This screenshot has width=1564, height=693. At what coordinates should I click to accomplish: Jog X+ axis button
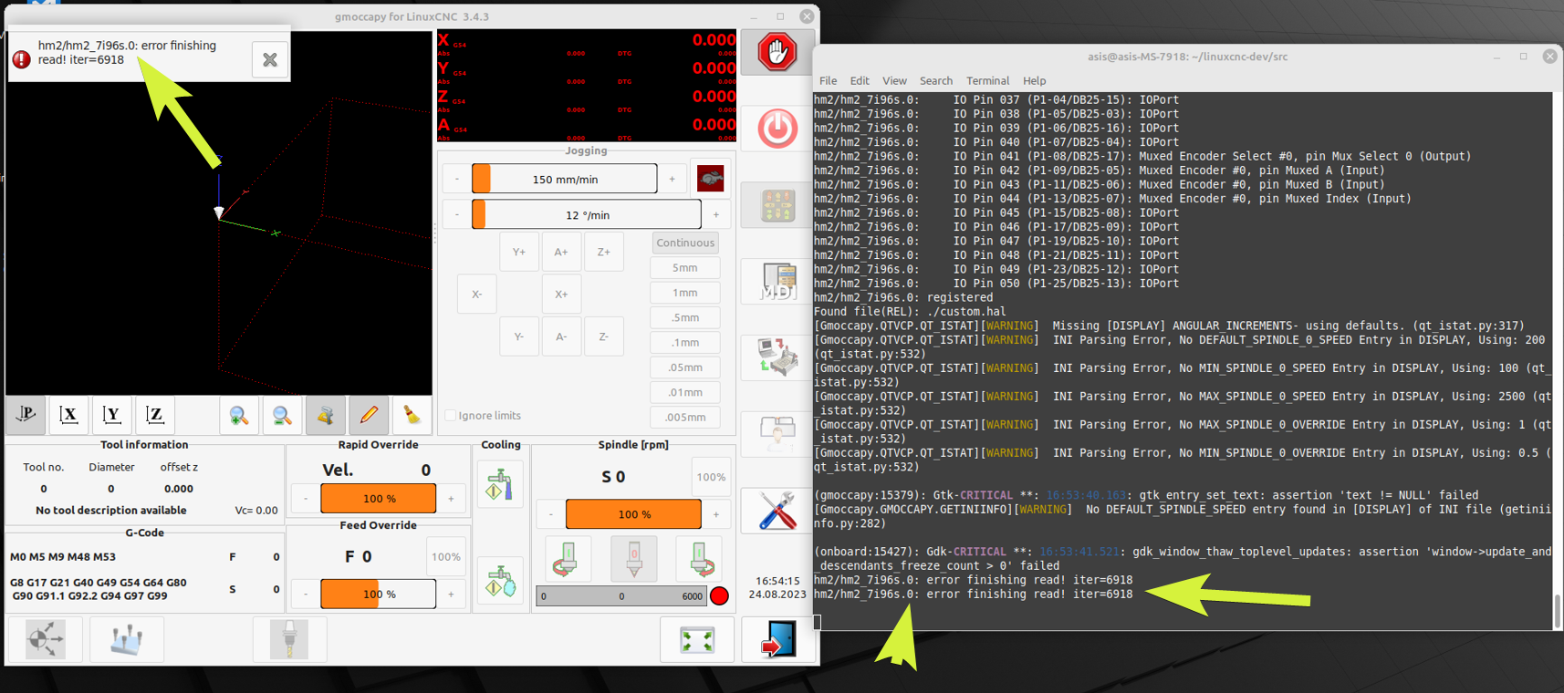click(561, 294)
